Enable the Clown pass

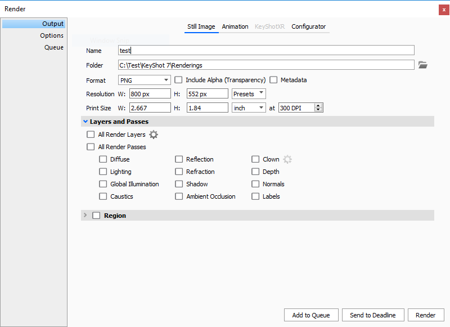255,159
